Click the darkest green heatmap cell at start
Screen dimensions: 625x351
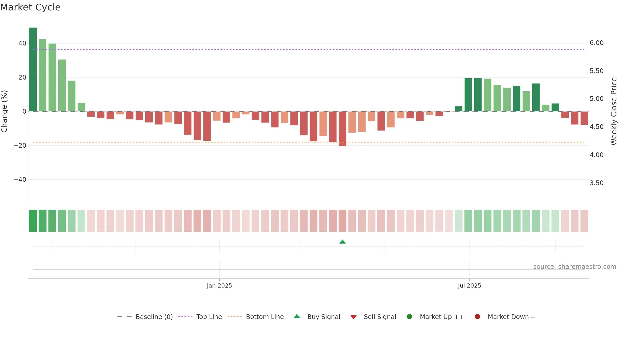33,221
